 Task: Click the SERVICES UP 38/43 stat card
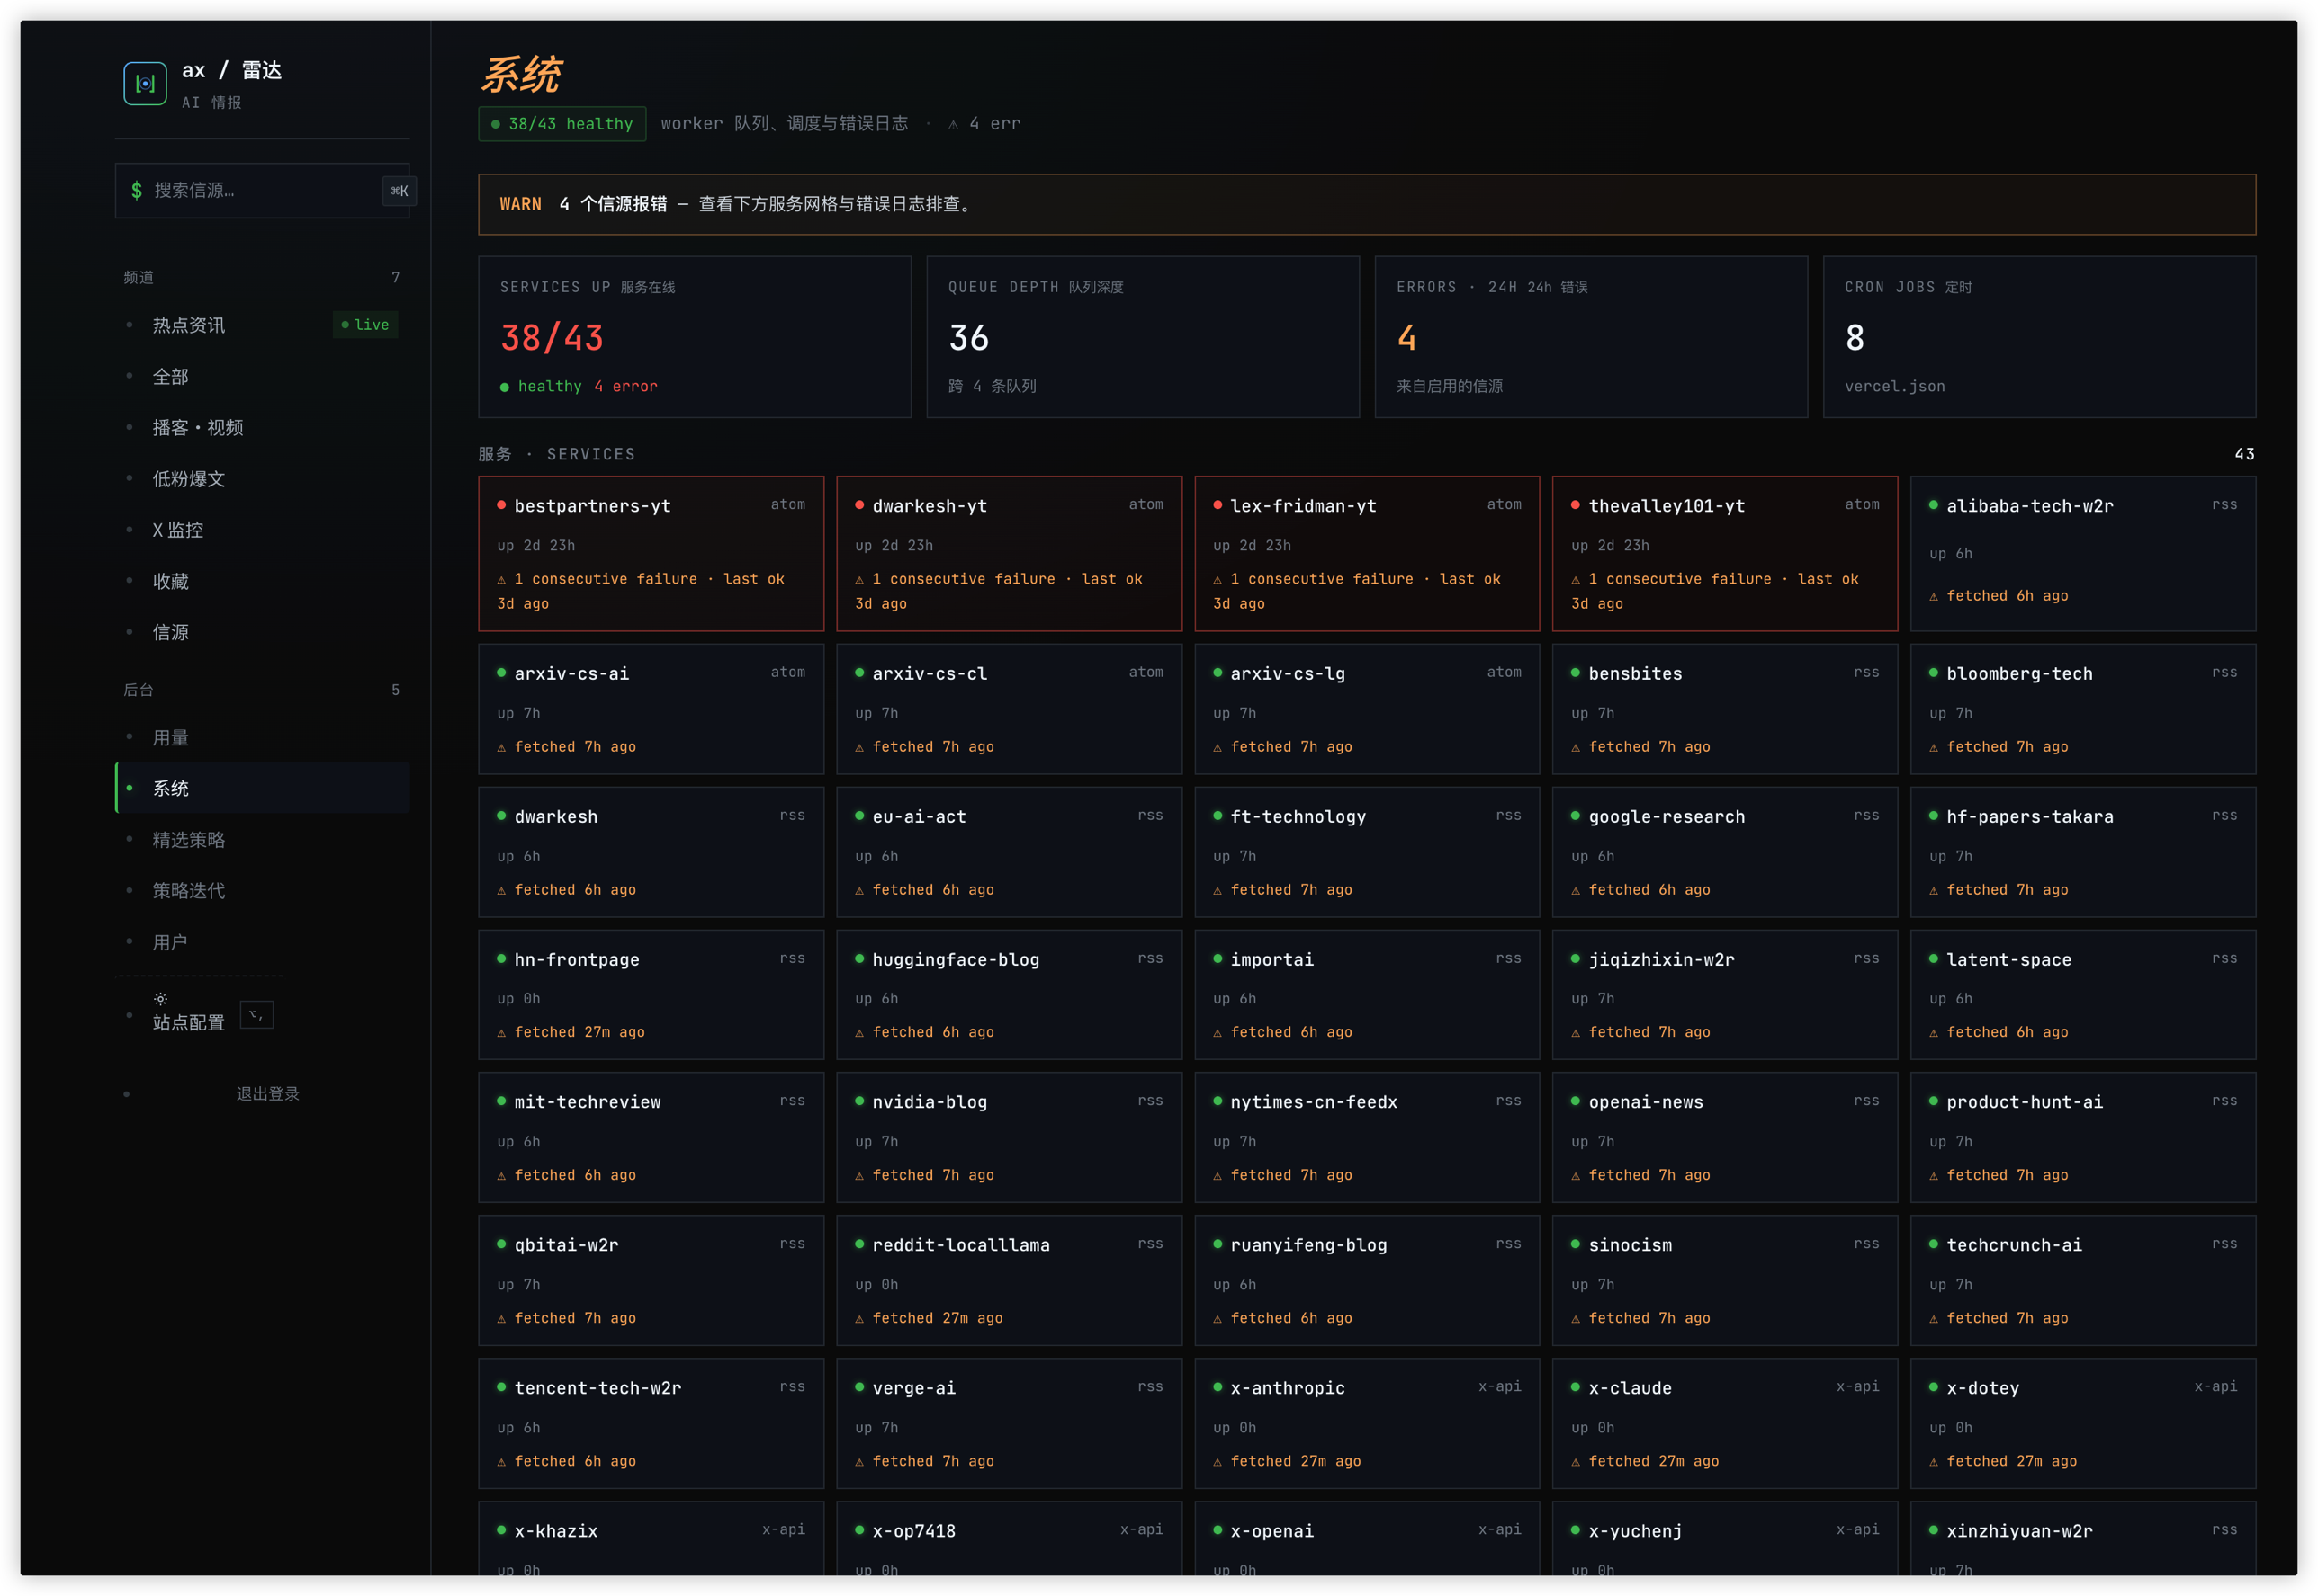695,337
